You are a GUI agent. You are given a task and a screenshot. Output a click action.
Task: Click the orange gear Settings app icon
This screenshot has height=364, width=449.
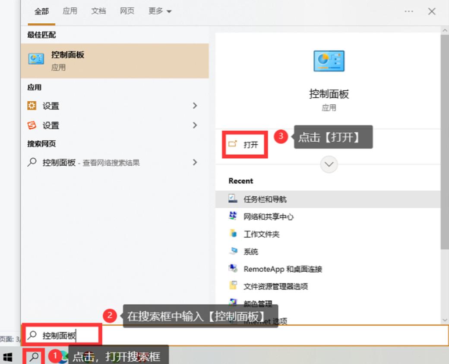(x=32, y=106)
